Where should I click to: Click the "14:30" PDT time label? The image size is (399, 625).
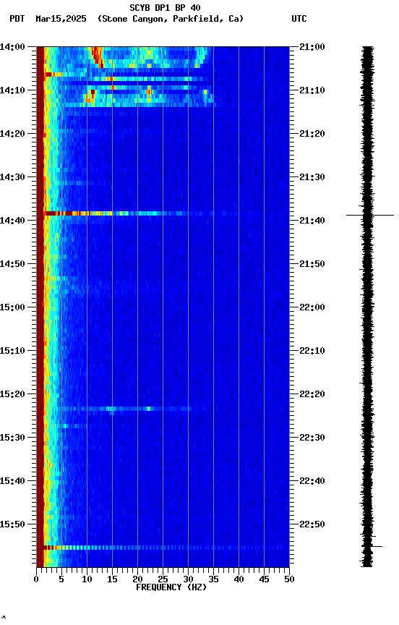(12, 177)
